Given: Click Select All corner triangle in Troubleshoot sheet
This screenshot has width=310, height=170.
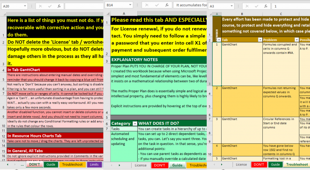Looking at the screenshot, I should [x=210, y=13].
